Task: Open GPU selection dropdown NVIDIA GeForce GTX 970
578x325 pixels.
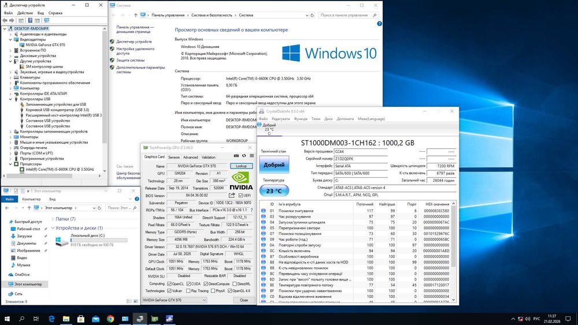Action: click(x=175, y=300)
